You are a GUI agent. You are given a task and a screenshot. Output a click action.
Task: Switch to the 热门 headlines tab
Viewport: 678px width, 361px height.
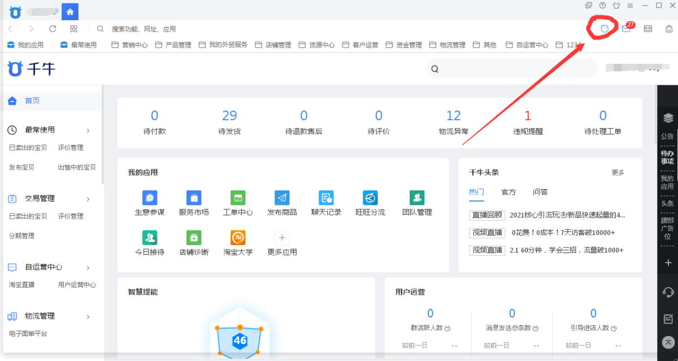coord(476,192)
